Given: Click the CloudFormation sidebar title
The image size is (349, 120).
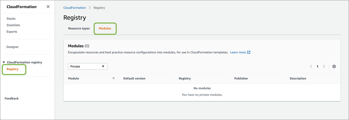Looking at the screenshot, I should point(22,7).
